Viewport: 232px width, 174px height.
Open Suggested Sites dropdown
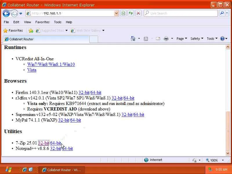52,30
